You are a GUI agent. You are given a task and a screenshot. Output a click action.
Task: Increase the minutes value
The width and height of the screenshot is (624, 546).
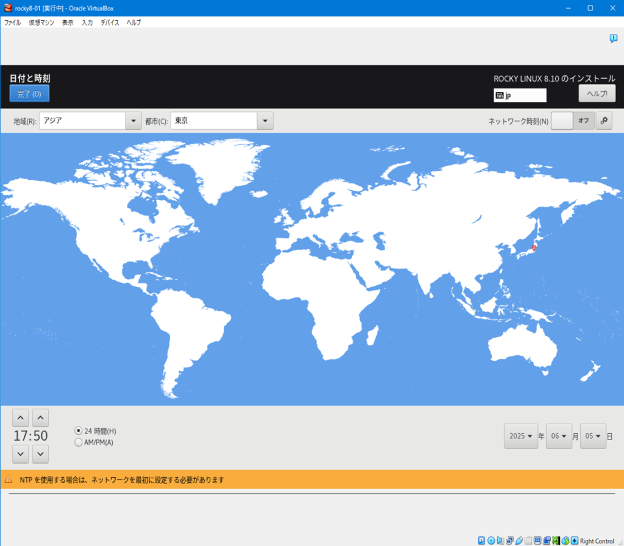(40, 418)
